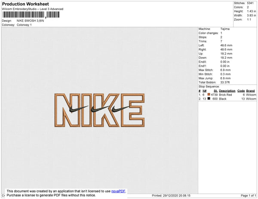Click the stitch count 4739
This screenshot has width=258, height=199.
point(214,95)
